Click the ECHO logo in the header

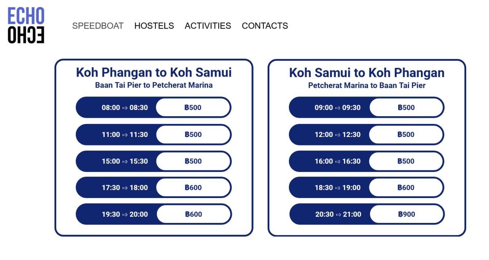point(26,25)
